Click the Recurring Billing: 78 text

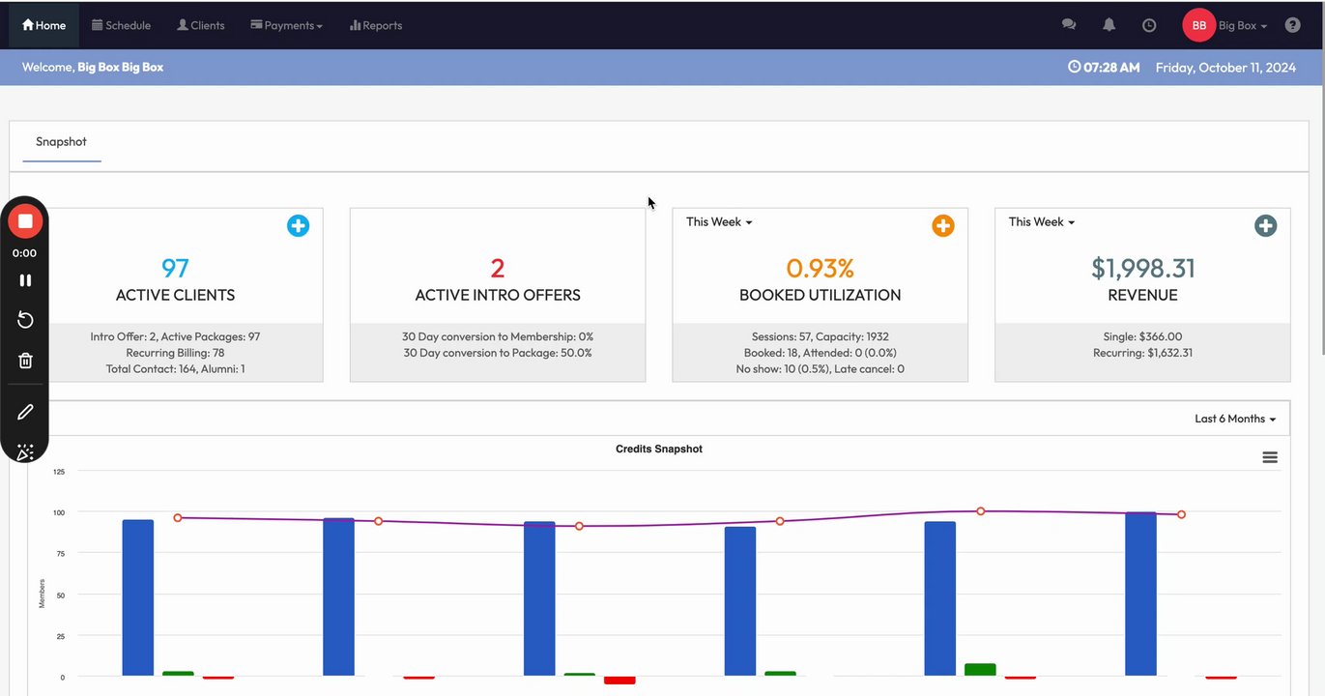pos(175,353)
